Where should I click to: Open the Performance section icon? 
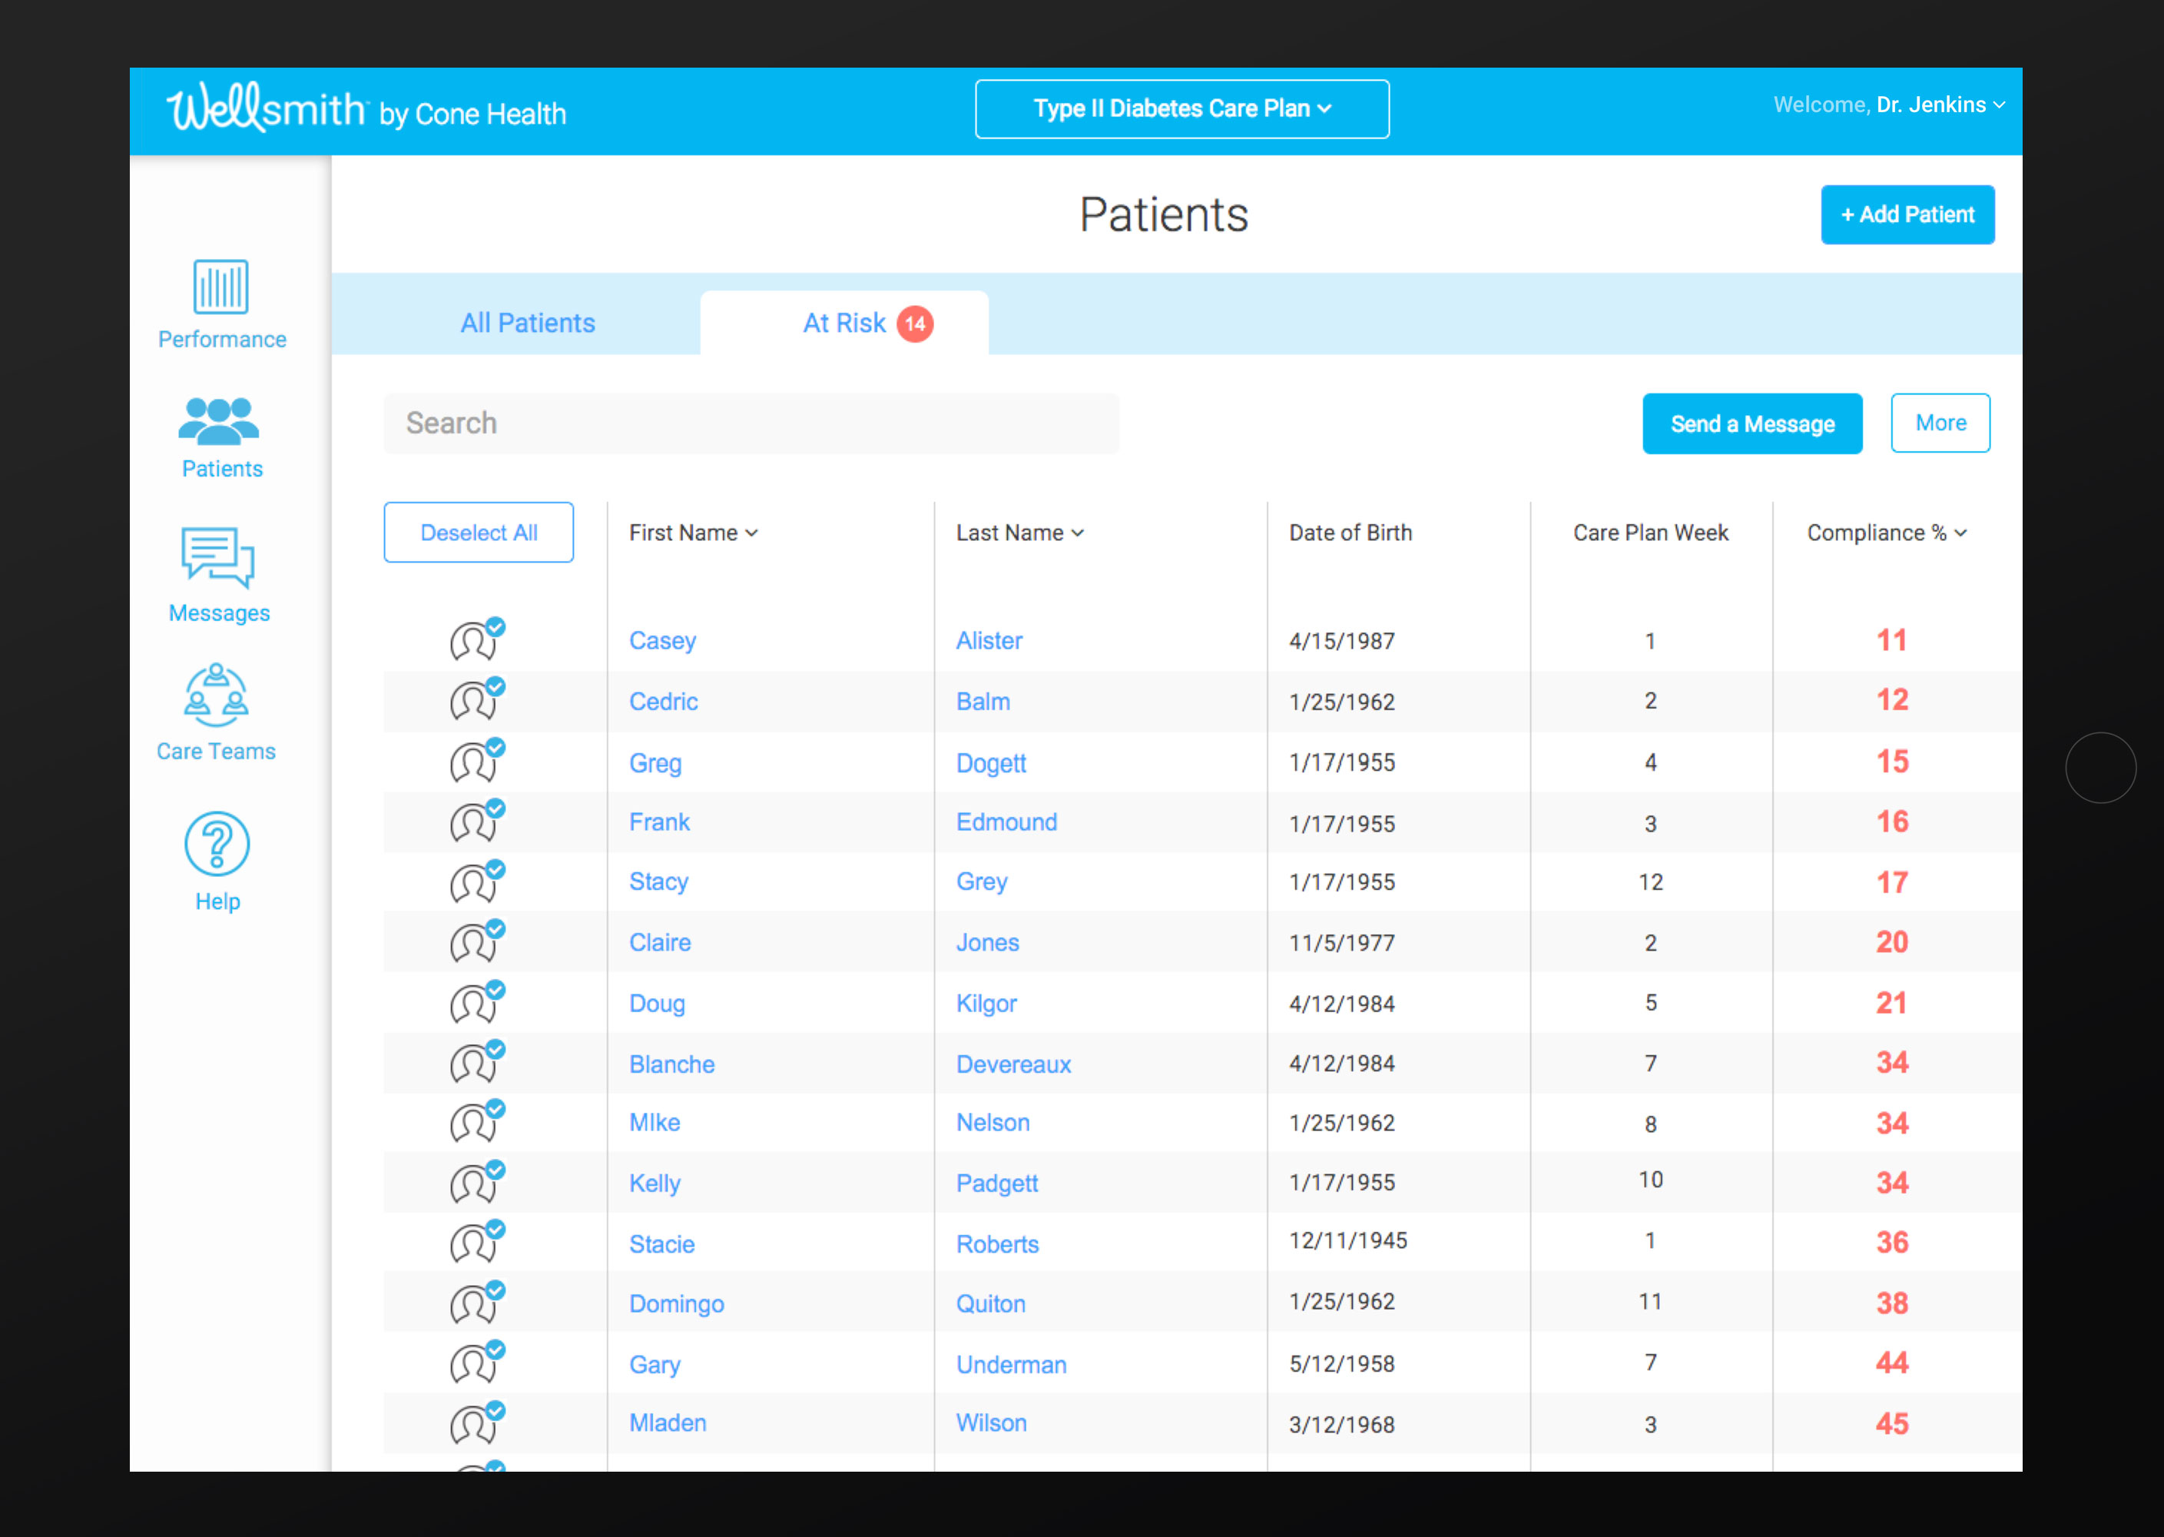point(221,287)
